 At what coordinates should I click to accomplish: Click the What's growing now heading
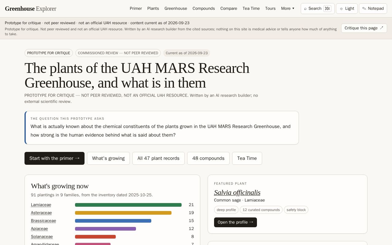coord(60,186)
